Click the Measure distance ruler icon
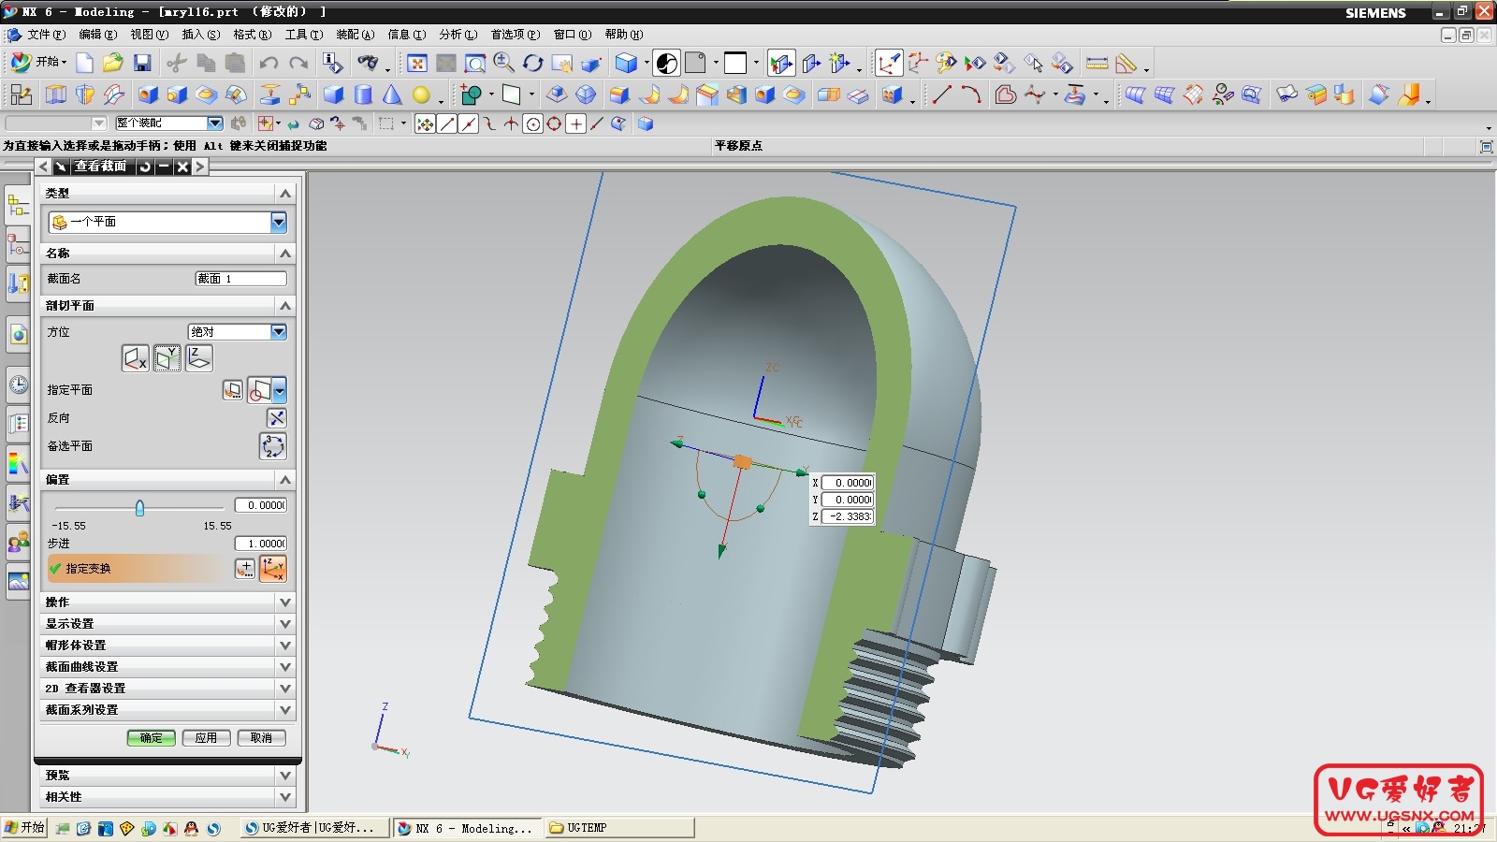This screenshot has width=1497, height=842. click(1097, 63)
